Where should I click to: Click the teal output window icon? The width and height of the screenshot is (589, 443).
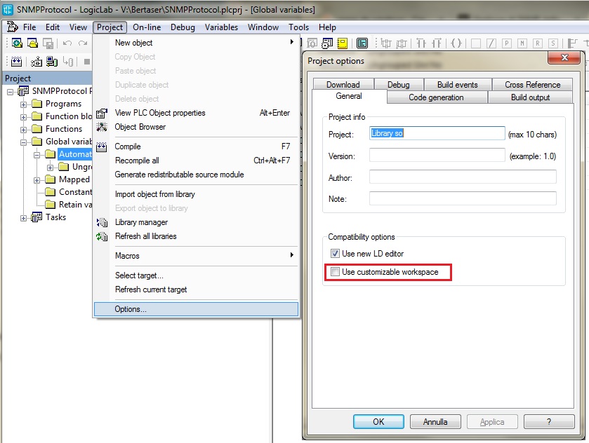point(362,43)
